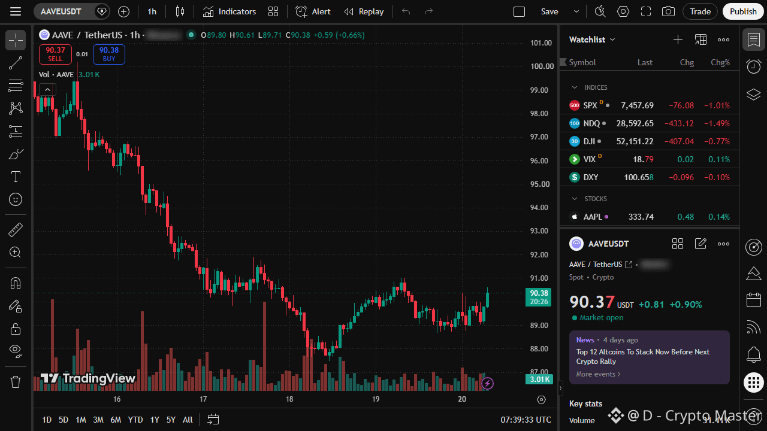Select the ruler measure tool
Screen dimensions: 767x431
tap(16, 229)
